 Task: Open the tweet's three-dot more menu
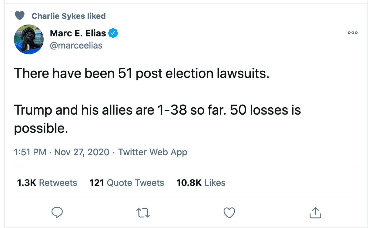[353, 33]
